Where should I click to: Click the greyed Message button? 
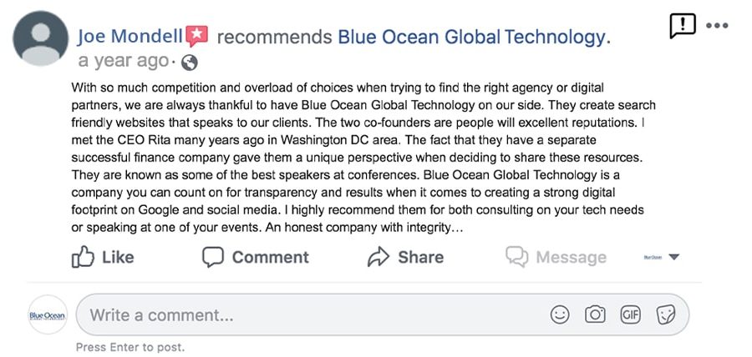556,258
